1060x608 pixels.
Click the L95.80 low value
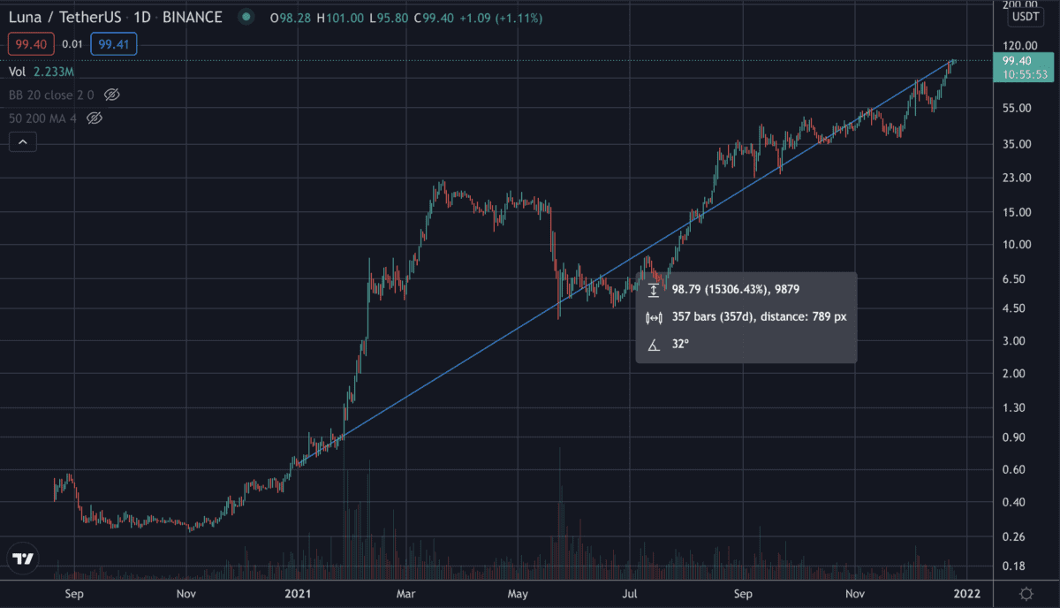pos(387,18)
